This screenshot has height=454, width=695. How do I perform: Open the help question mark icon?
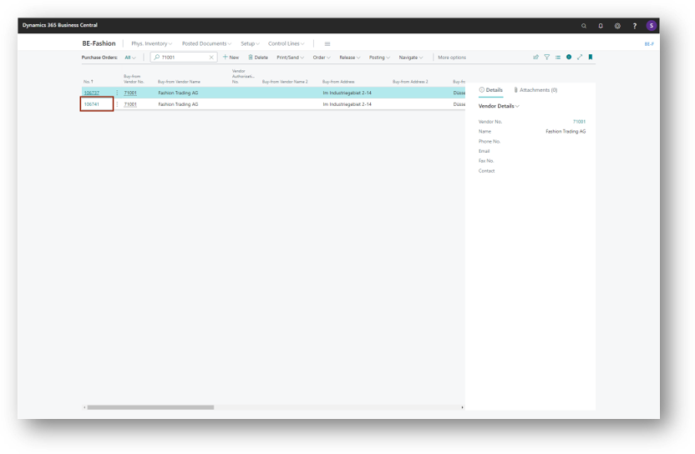coord(635,26)
